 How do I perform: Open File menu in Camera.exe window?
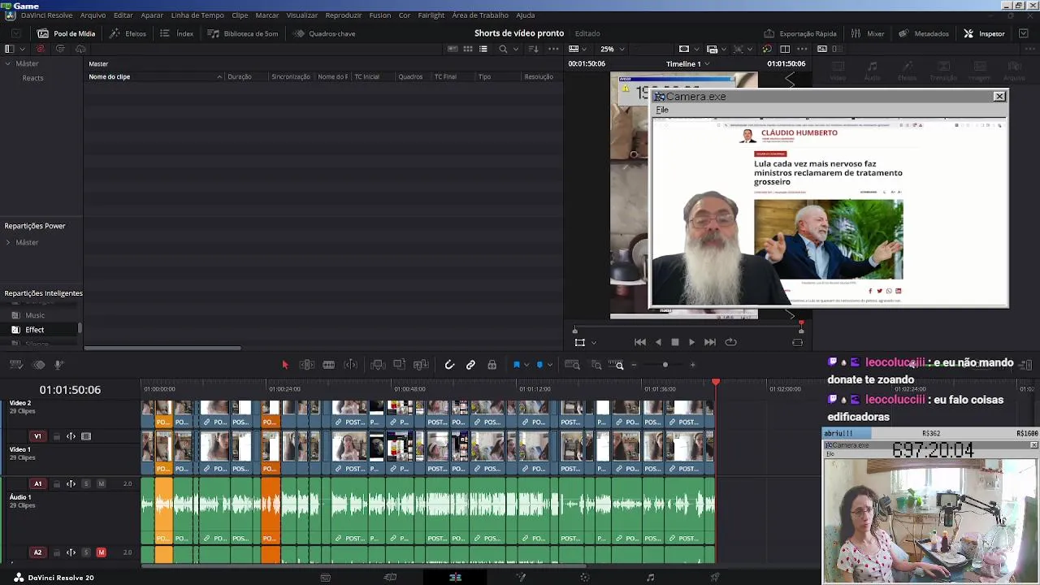[x=663, y=110]
